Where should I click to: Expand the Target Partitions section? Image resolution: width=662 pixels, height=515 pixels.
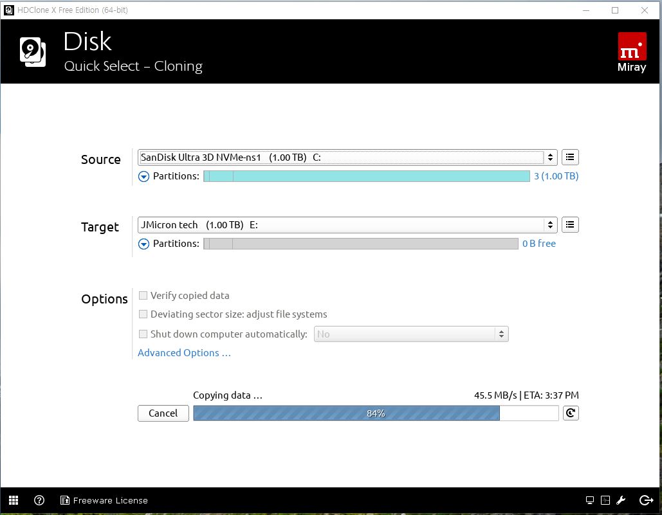tap(144, 244)
